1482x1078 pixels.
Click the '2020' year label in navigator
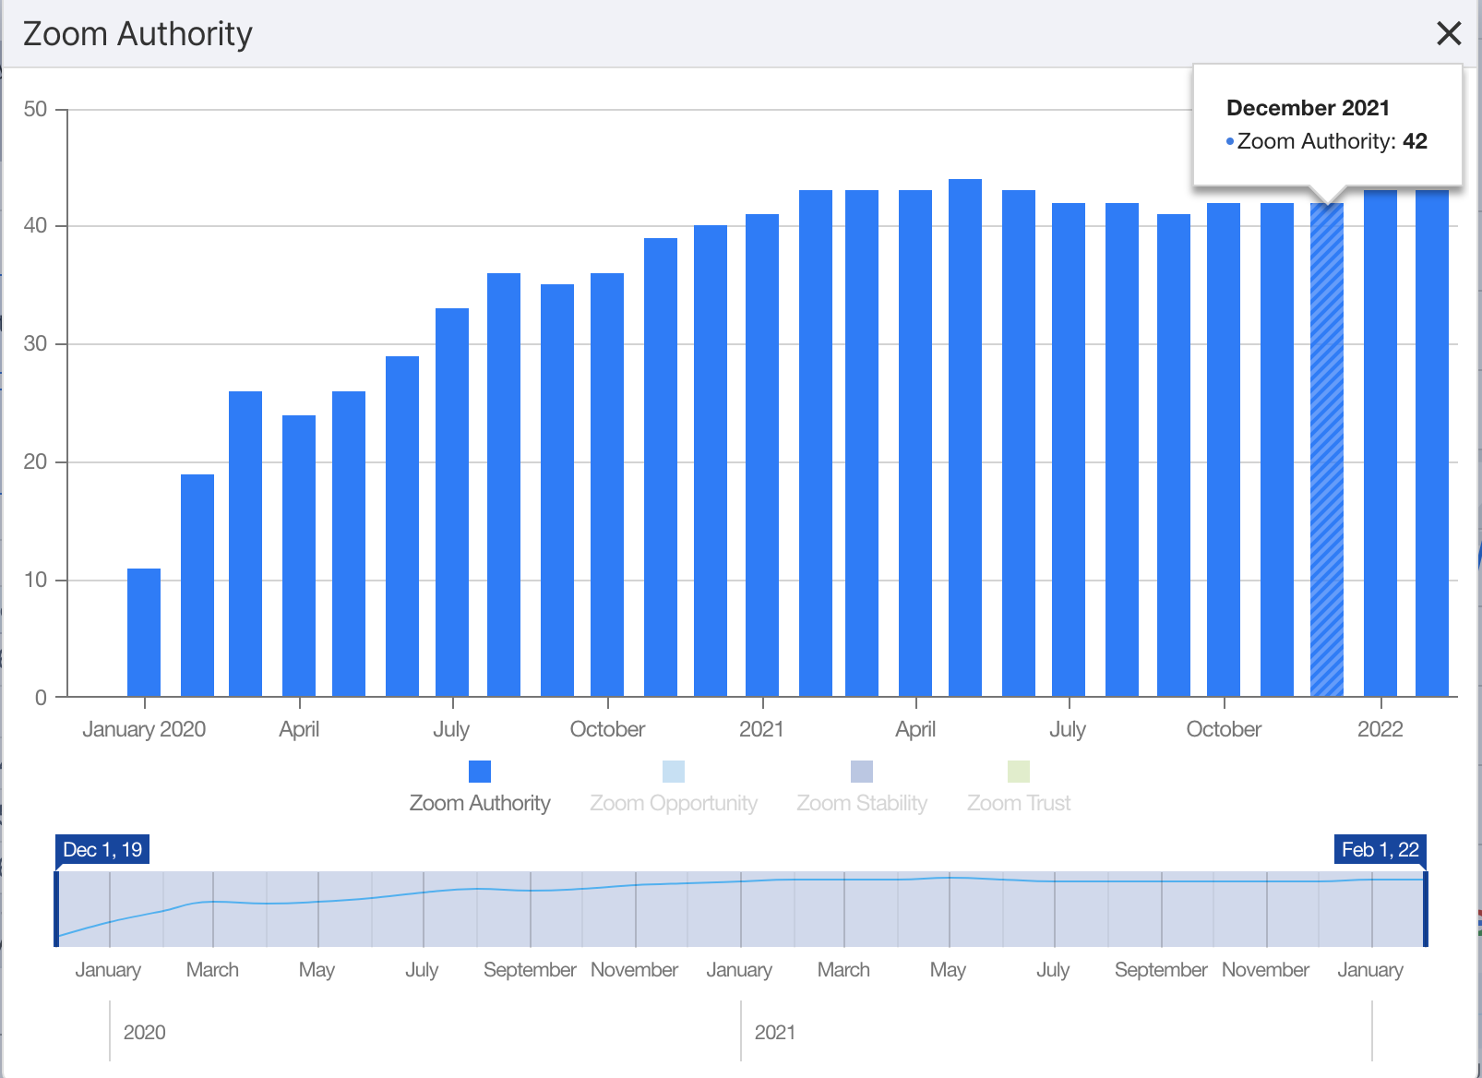tap(145, 1033)
